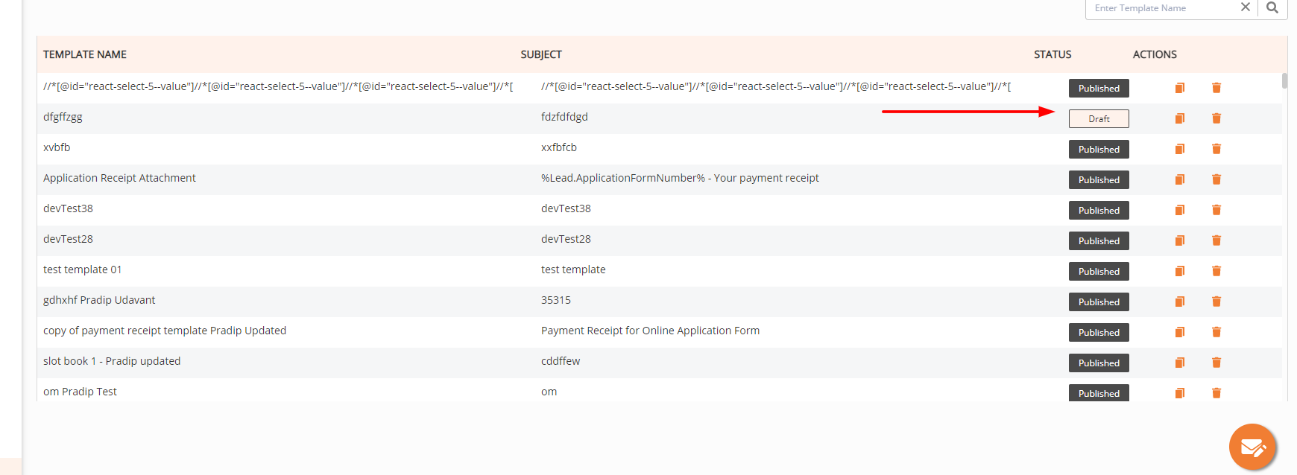
Task: Copy the slot book 1 template
Action: [x=1180, y=363]
